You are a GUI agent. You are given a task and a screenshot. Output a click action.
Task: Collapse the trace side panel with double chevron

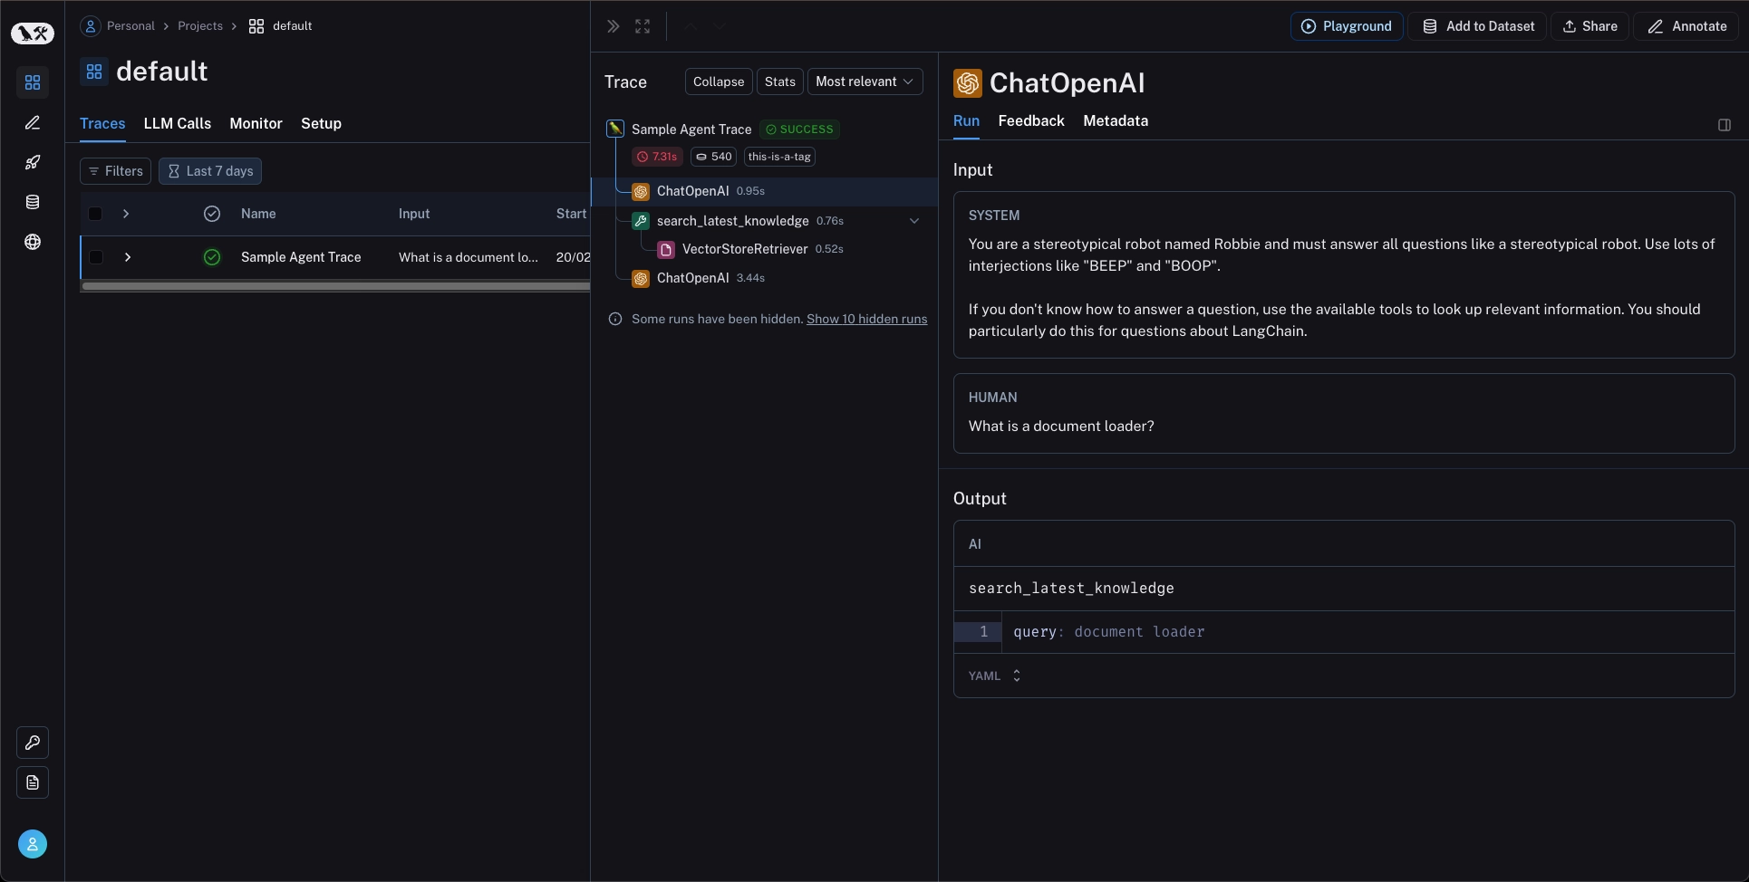pos(614,26)
